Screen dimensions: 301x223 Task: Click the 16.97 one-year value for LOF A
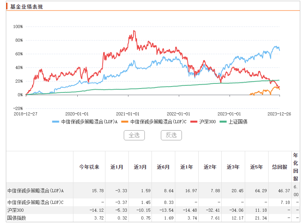(x=191, y=191)
